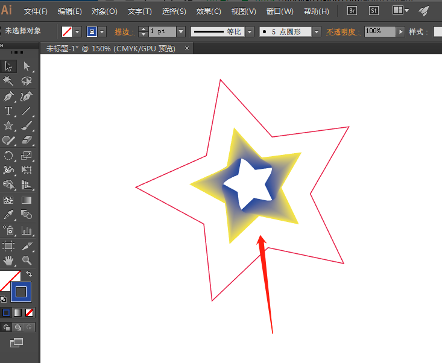Select the Magic Wand tool
The width and height of the screenshot is (442, 363).
tap(8, 81)
